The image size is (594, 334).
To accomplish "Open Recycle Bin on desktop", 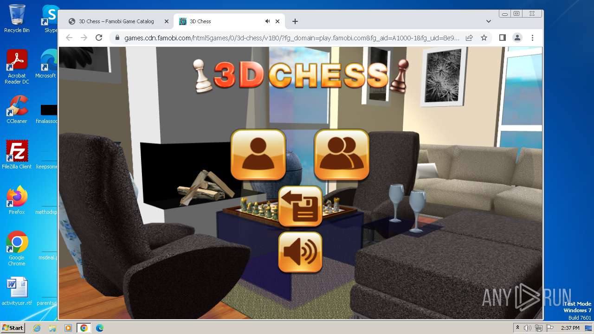I will 17,19.
